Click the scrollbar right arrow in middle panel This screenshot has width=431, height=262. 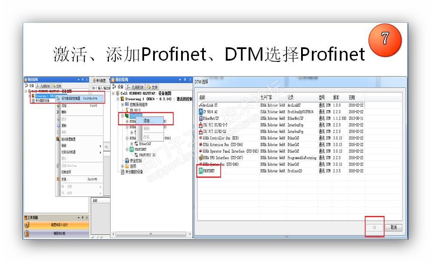click(190, 234)
